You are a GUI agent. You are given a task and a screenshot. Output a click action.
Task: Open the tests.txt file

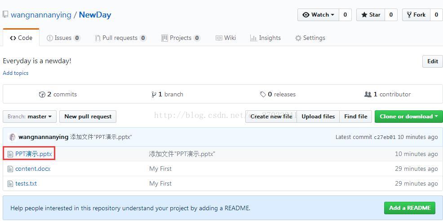click(26, 184)
